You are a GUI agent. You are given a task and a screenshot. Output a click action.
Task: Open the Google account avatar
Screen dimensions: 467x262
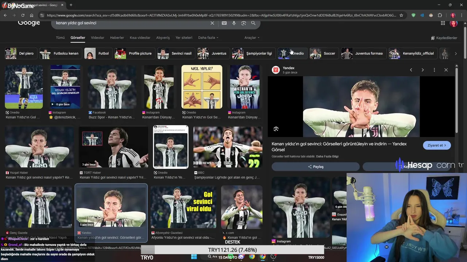click(x=454, y=23)
